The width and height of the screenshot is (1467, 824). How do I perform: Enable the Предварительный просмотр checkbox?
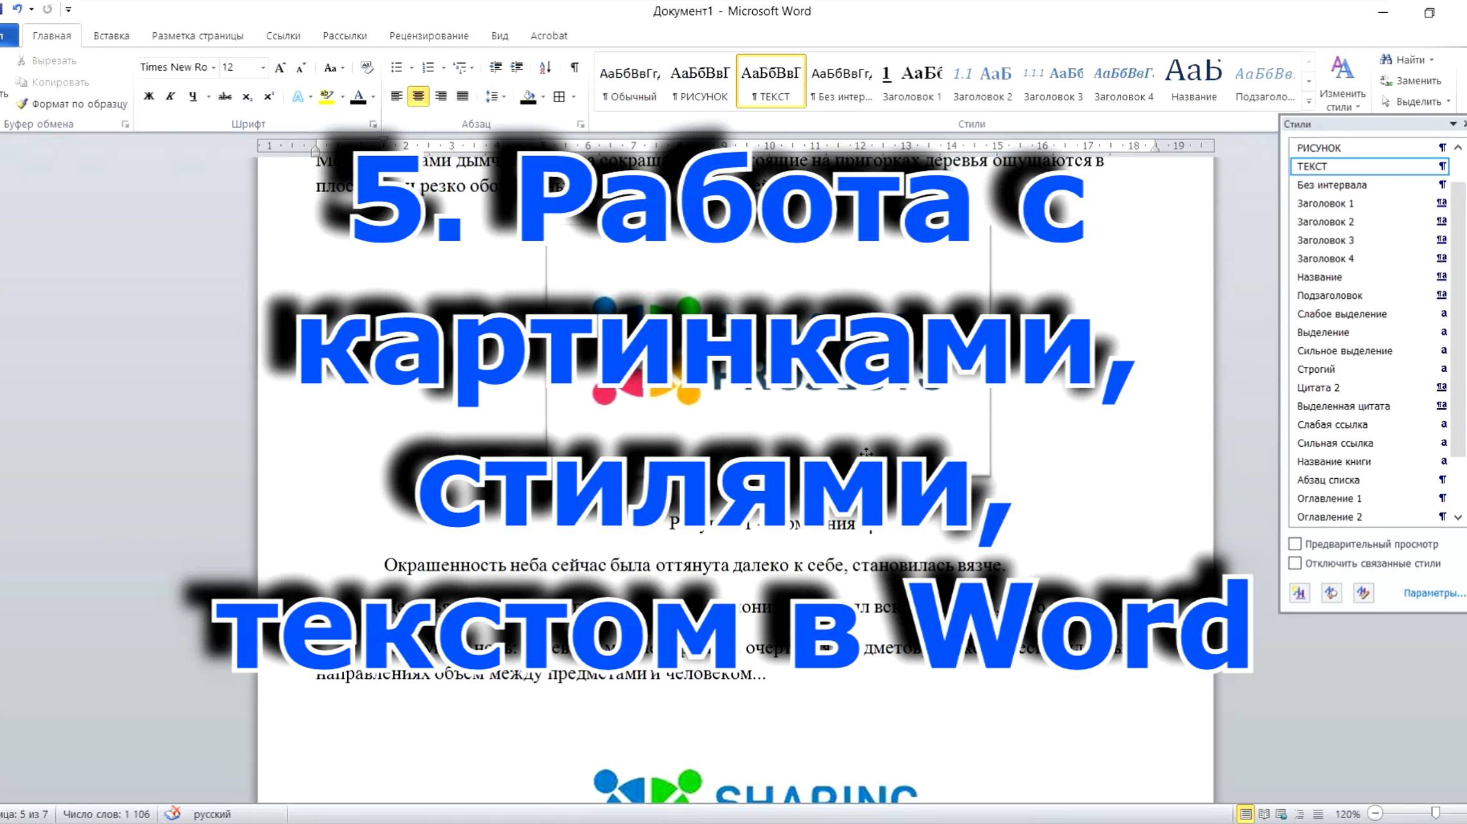point(1295,543)
